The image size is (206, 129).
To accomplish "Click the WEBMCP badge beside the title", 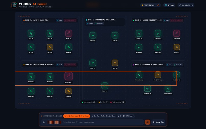I will [x=42, y=4].
